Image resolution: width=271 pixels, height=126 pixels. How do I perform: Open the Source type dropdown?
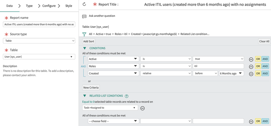(x=39, y=41)
